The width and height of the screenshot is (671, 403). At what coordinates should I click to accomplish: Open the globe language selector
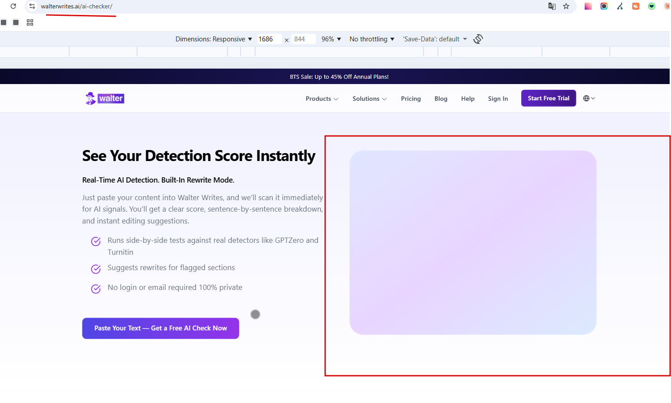click(589, 99)
